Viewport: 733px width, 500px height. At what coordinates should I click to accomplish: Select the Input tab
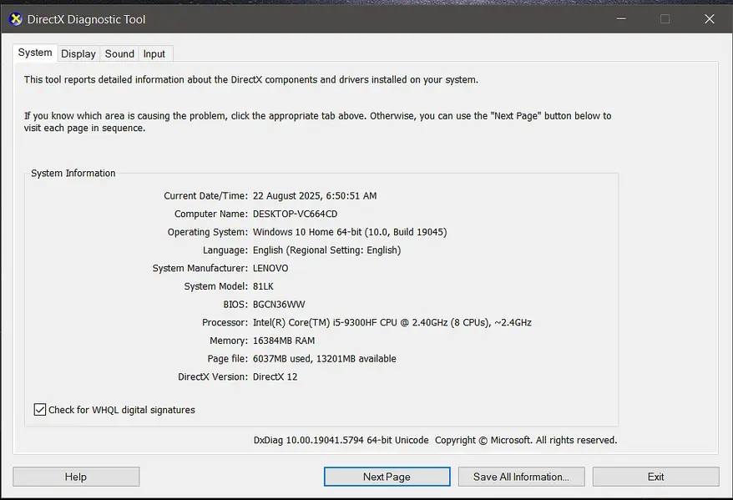(x=154, y=53)
